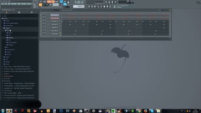Open the plugin picker plug icon
The width and height of the screenshot is (201, 113).
pos(107,6)
